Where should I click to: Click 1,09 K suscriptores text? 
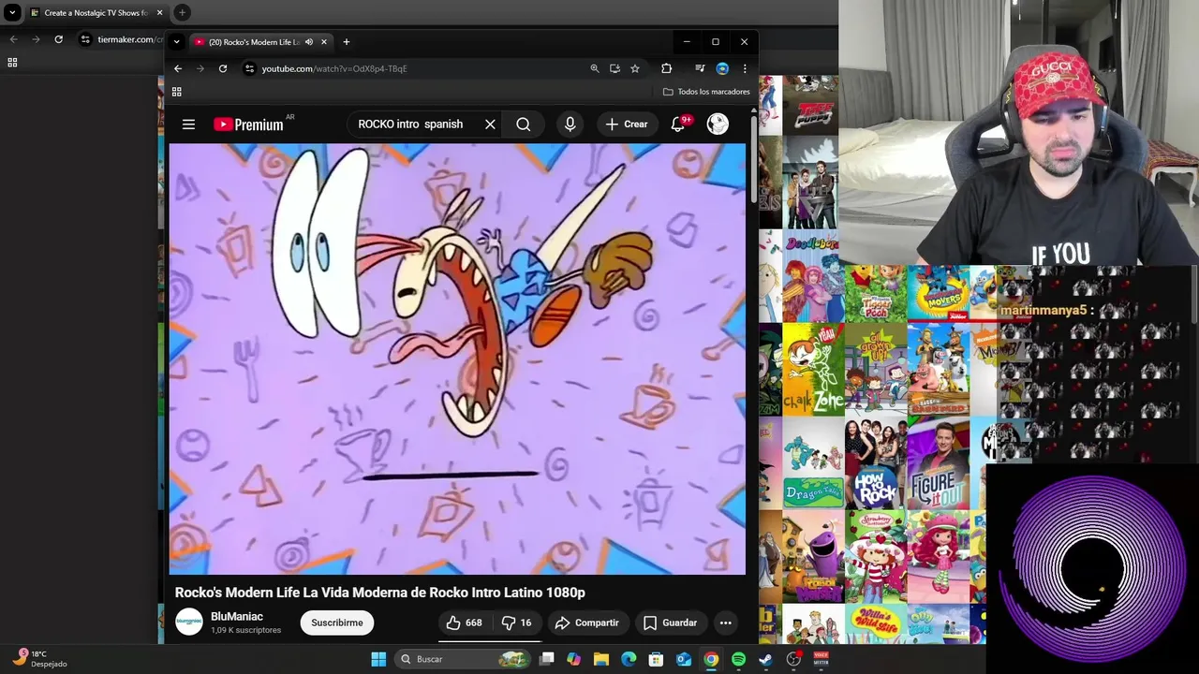245,630
